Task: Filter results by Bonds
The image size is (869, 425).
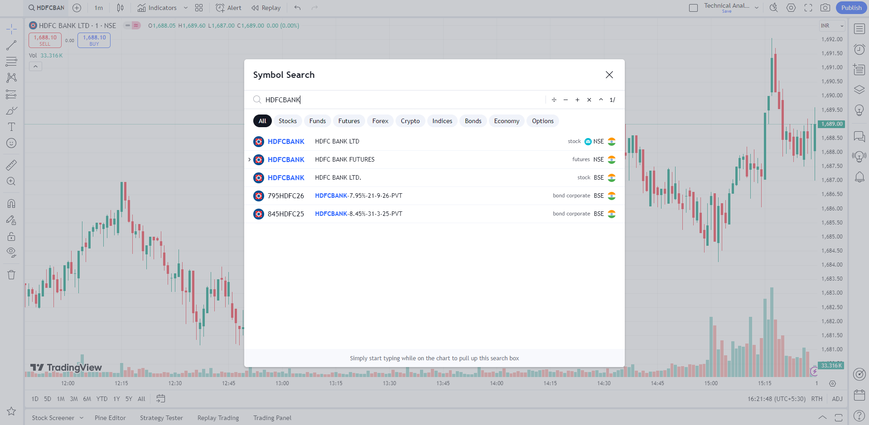Action: [x=473, y=121]
